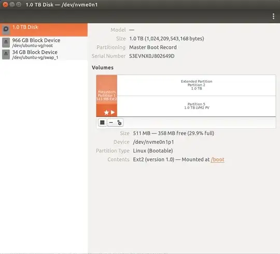Click eject icon for 966 GB Block Device
This screenshot has width=280, height=254.
[6, 42]
